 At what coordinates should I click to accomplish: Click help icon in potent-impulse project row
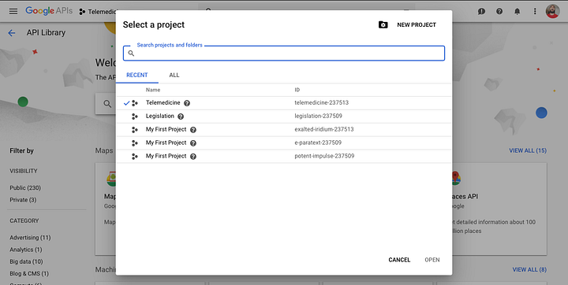[193, 157]
